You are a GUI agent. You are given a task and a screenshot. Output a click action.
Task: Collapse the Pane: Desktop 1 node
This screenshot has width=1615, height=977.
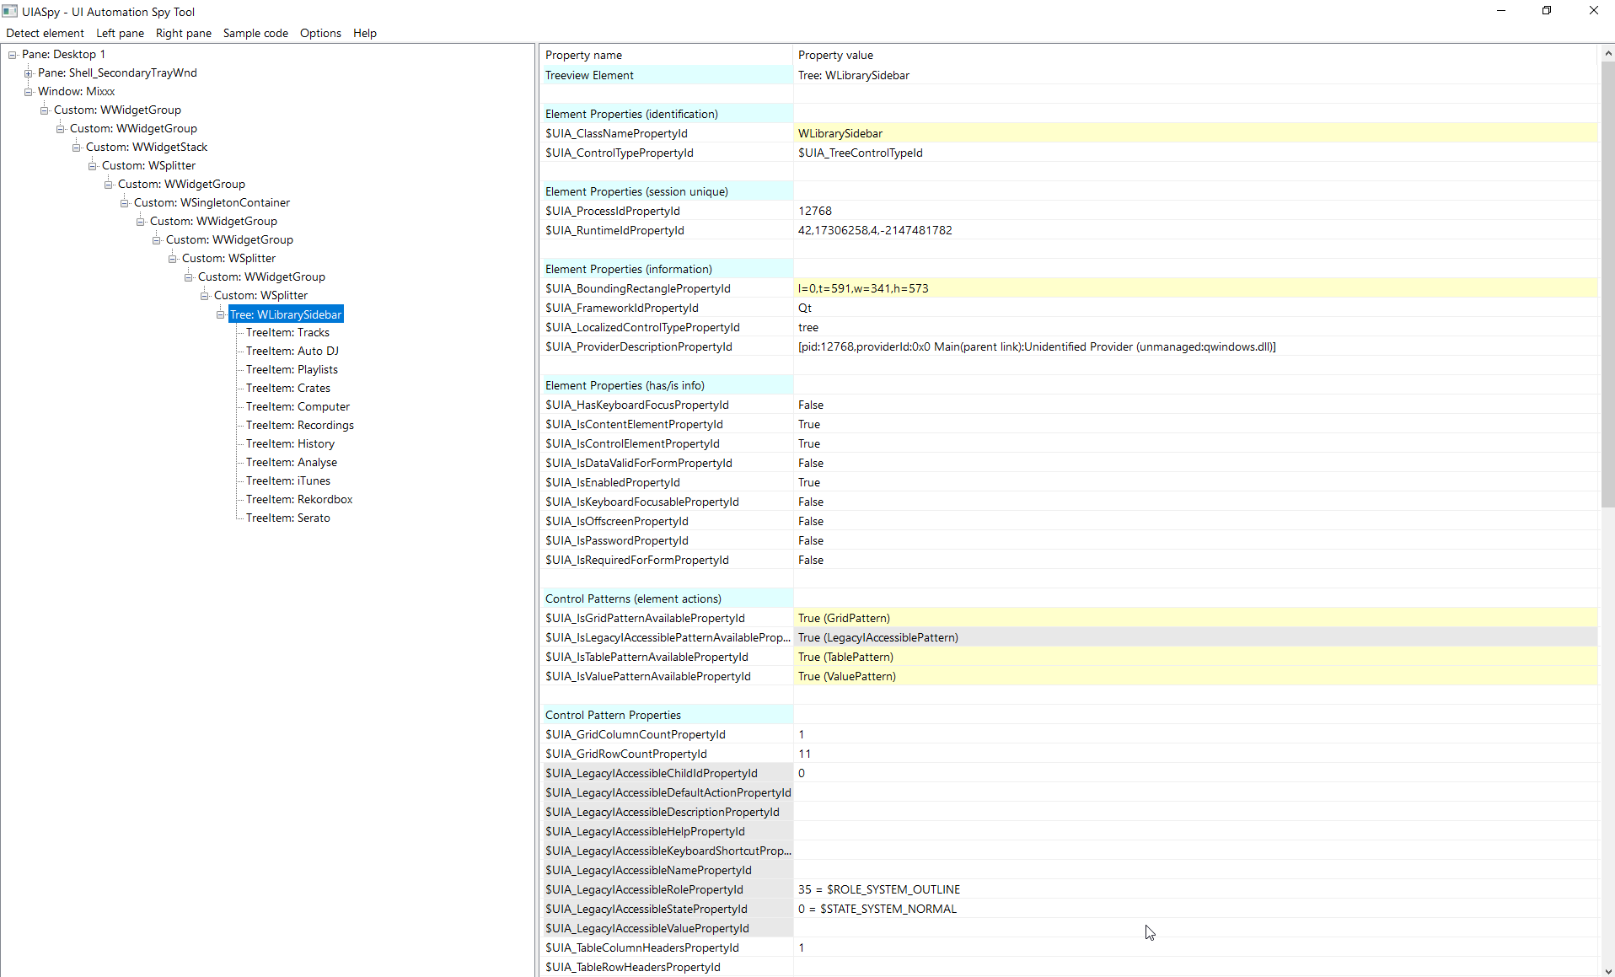pyautogui.click(x=13, y=55)
